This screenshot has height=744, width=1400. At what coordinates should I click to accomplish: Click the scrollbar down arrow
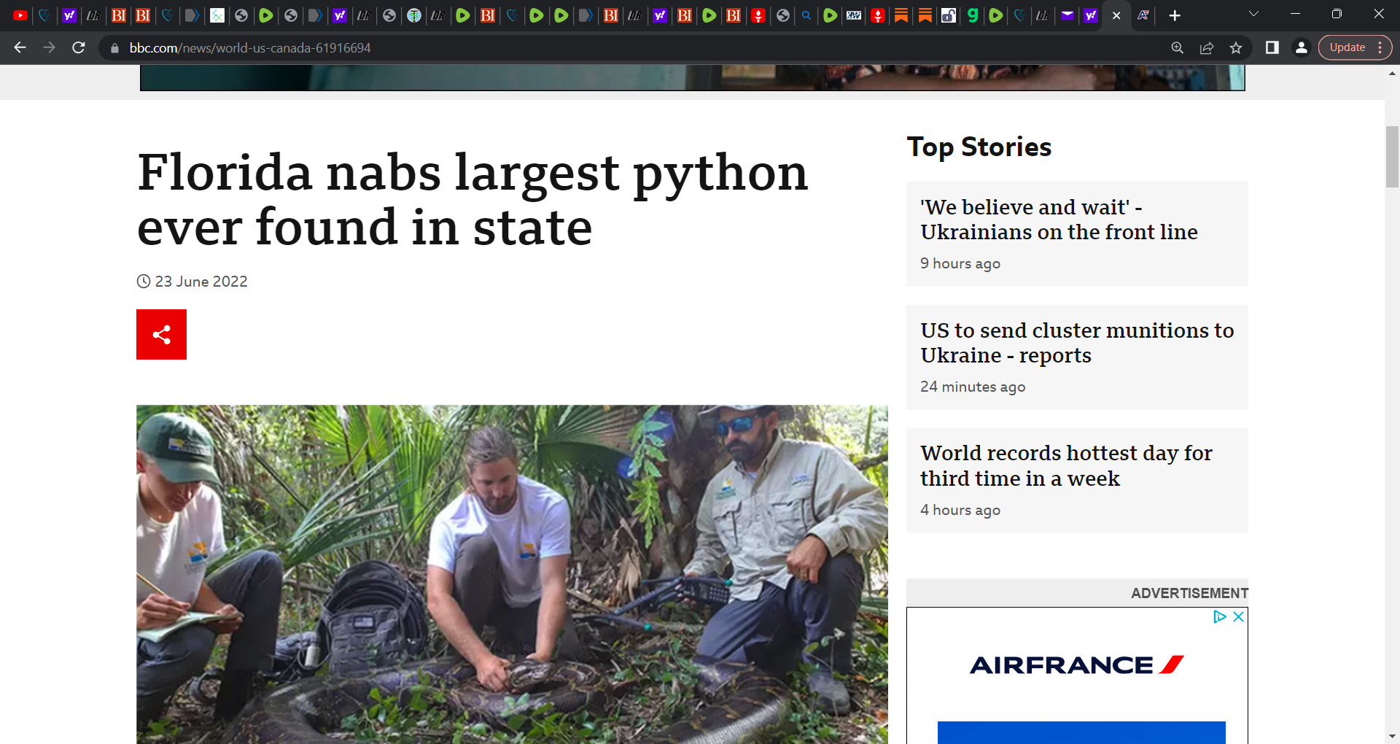tap(1392, 737)
